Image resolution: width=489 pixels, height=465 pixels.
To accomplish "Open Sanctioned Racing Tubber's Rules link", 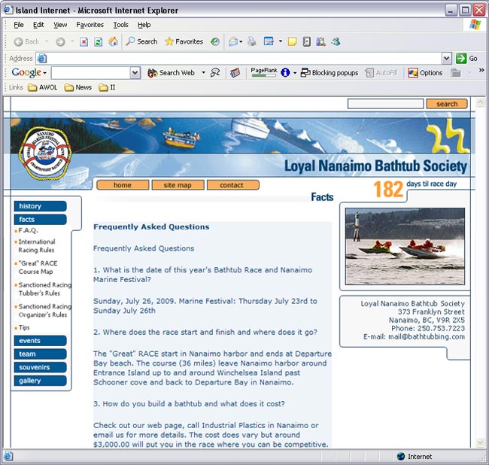I will [x=44, y=289].
